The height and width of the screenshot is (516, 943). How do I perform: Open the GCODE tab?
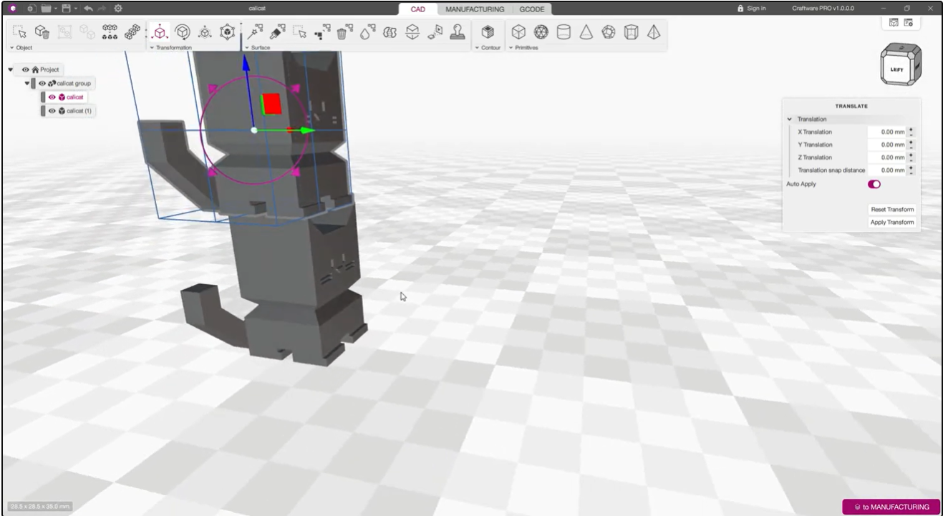[531, 9]
